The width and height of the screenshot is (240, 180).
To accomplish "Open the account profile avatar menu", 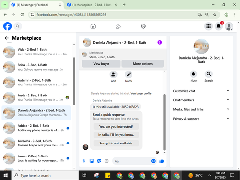I will pyautogui.click(x=229, y=26).
